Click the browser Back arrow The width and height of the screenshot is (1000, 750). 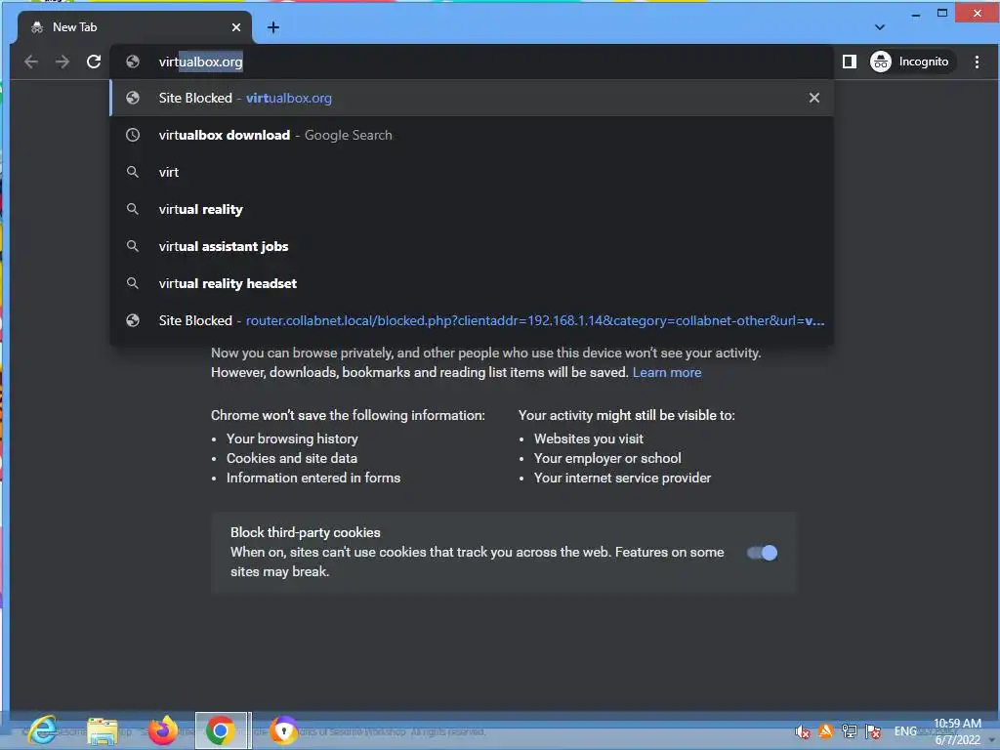click(x=30, y=62)
